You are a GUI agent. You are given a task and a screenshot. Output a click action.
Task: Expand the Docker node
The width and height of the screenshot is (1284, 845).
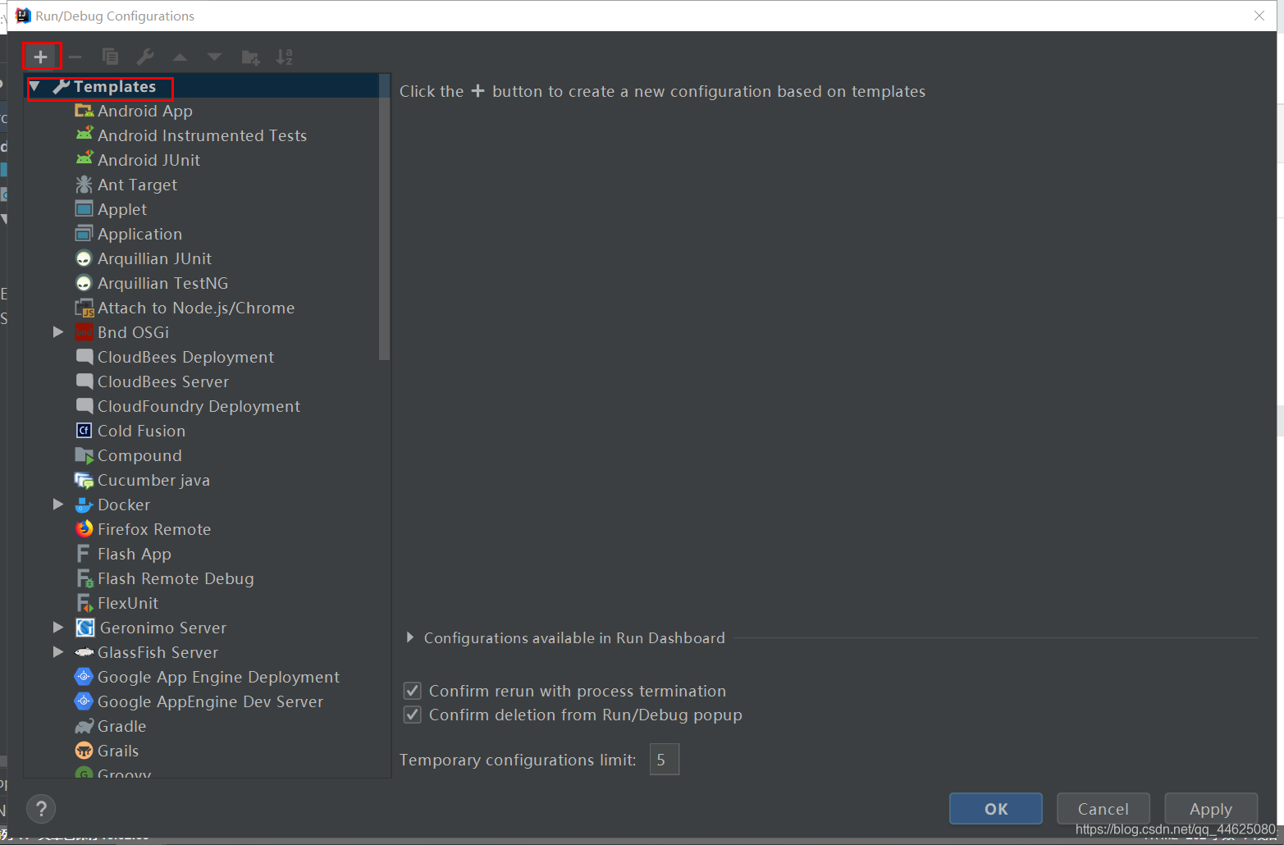coord(58,505)
